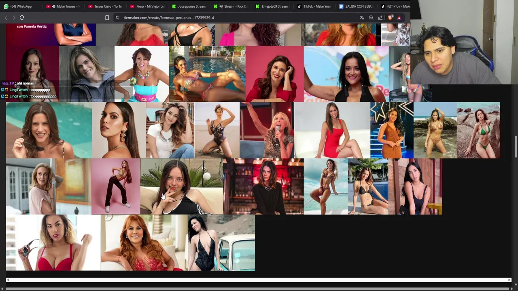Switch to the (6)TikTok - Make tab
The width and height of the screenshot is (518, 291).
tap(396, 6)
